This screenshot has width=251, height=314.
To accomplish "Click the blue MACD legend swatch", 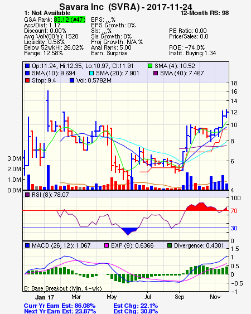I will coord(27,245).
